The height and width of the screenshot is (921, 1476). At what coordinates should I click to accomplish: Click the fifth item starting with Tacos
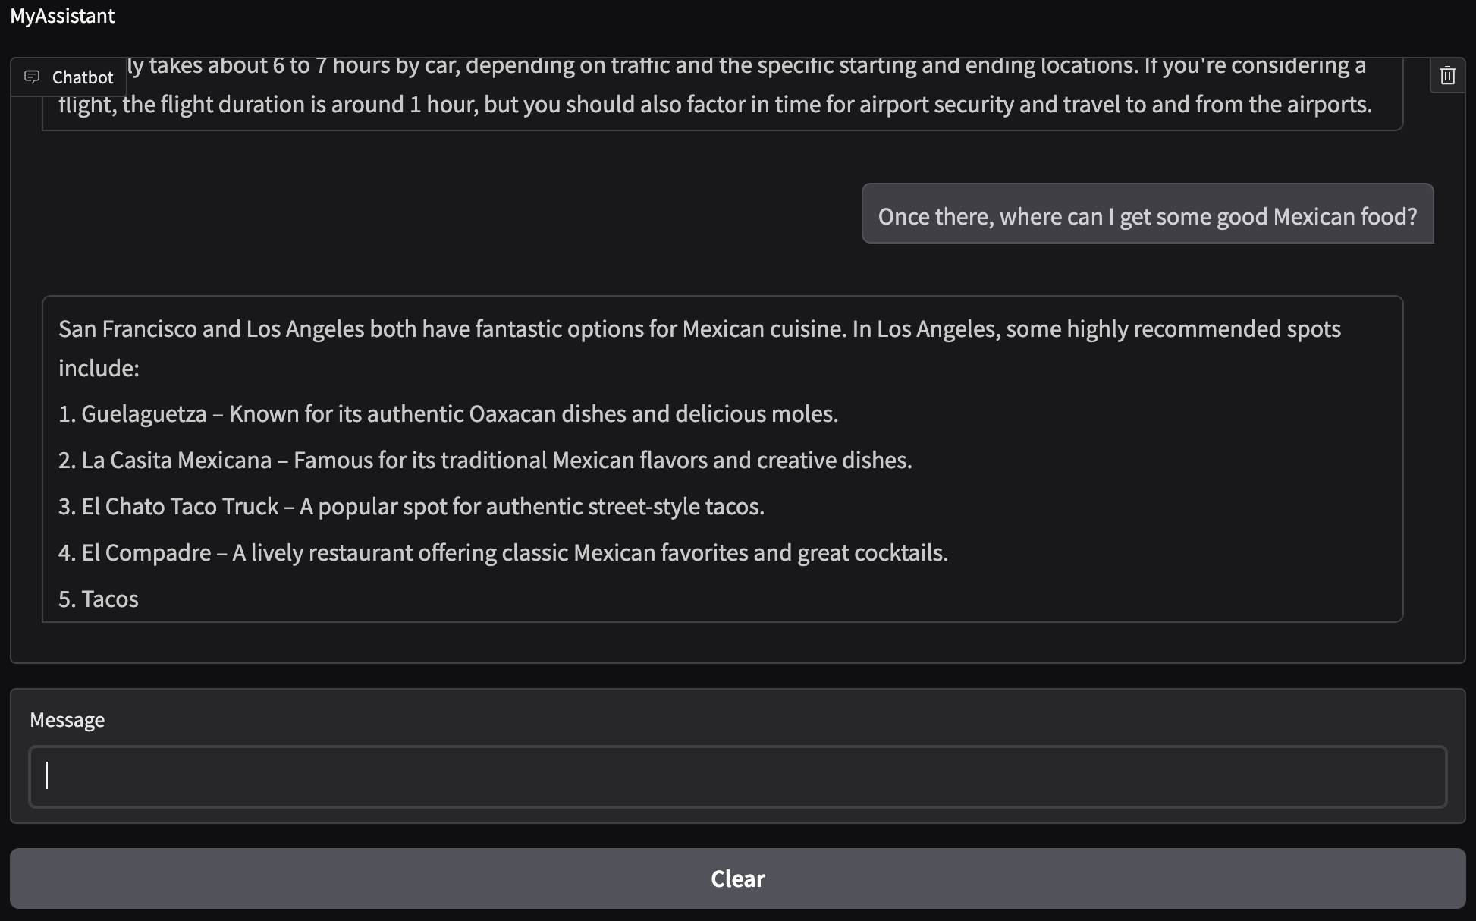(99, 599)
